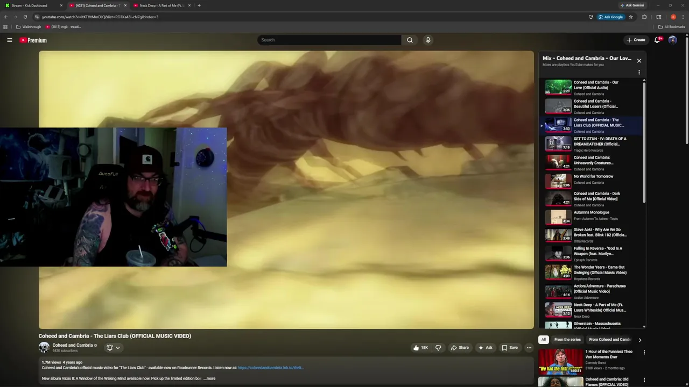Viewport: 689px width, 387px height.
Task: Like the video (18K thumbs up)
Action: pos(420,348)
